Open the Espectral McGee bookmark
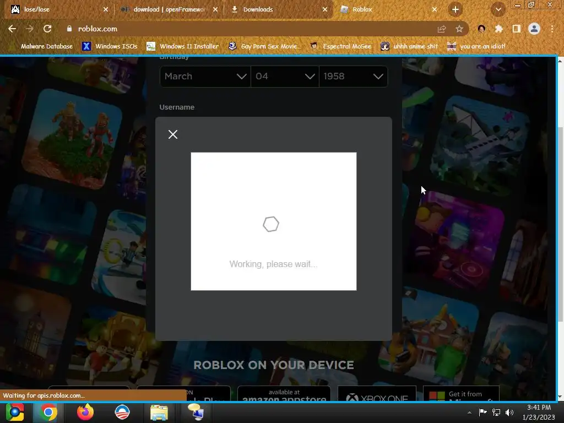Screen dimensions: 564x423 (x=340, y=46)
